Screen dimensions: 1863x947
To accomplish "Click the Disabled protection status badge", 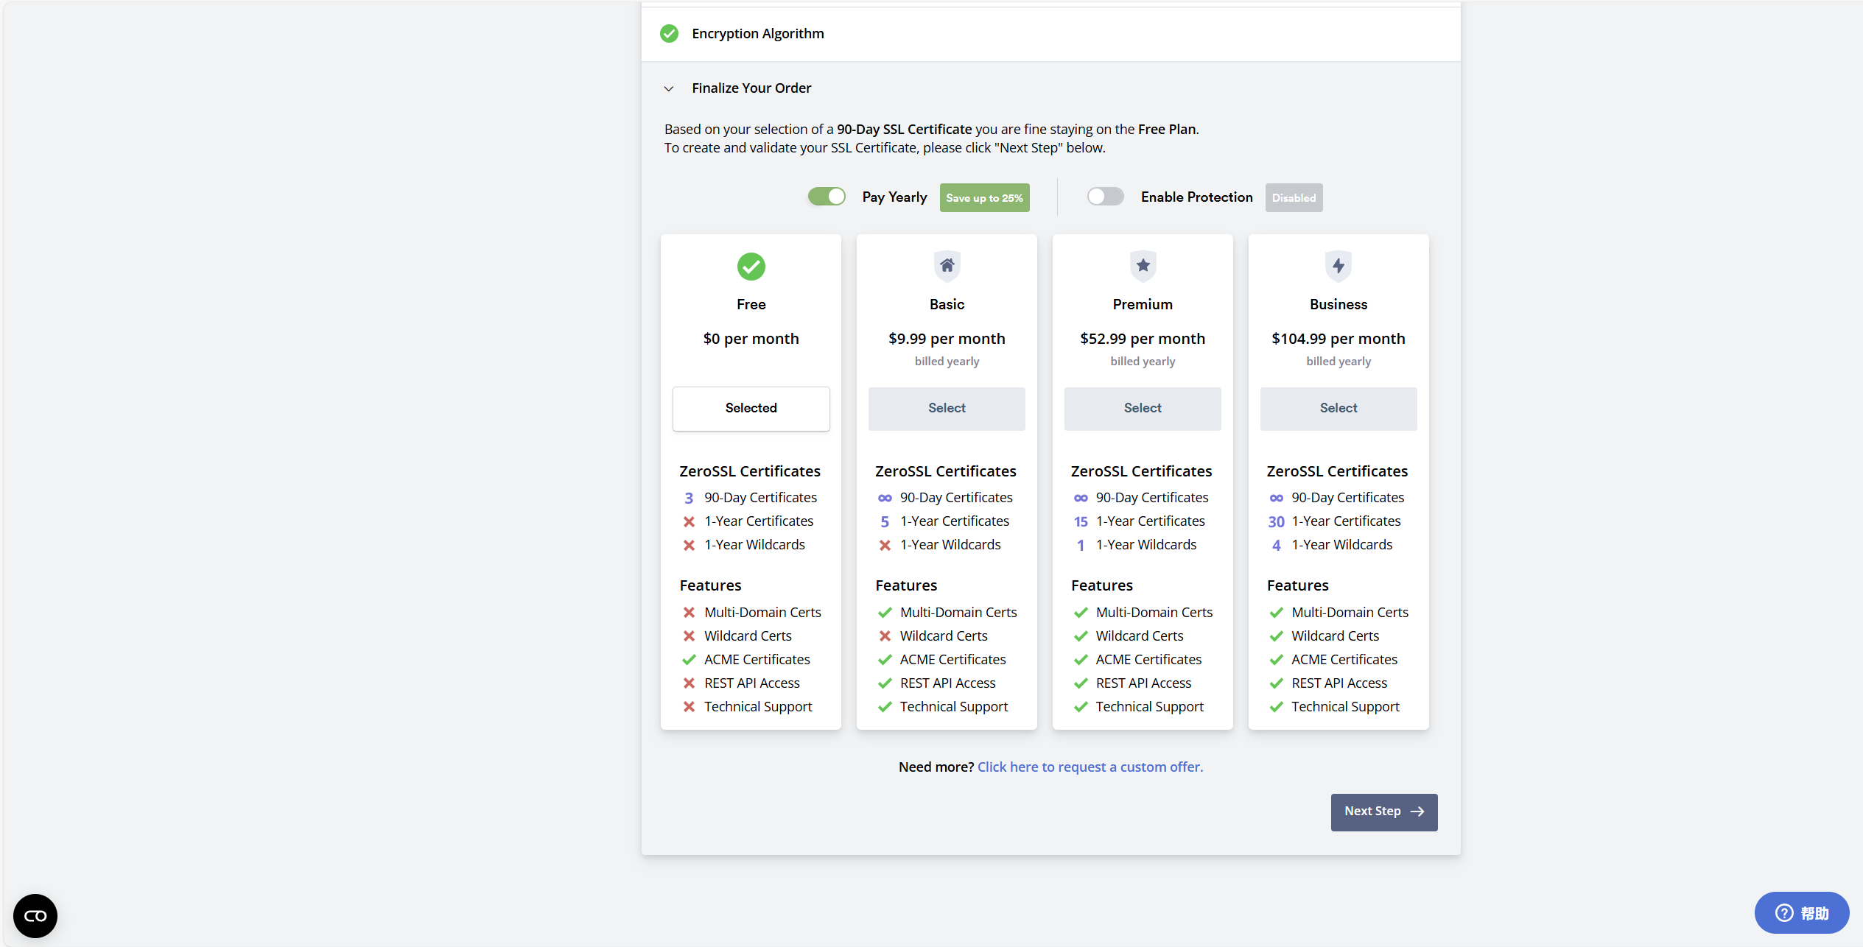I will [x=1294, y=198].
